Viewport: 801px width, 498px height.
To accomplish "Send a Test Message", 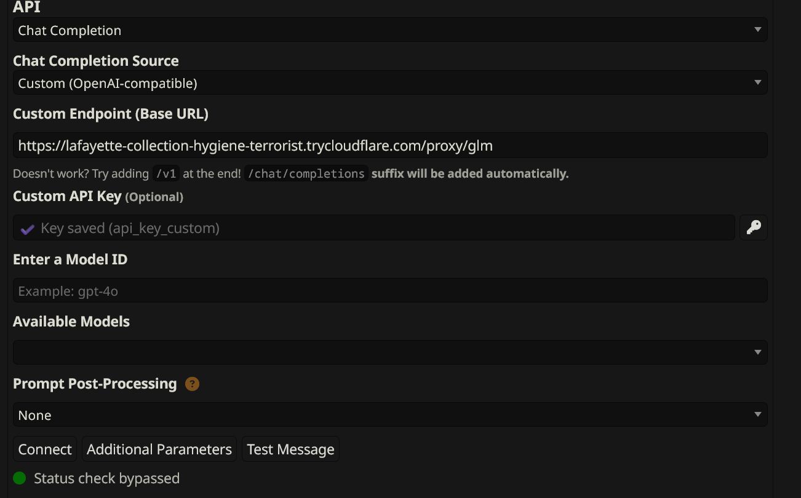I will (x=290, y=449).
